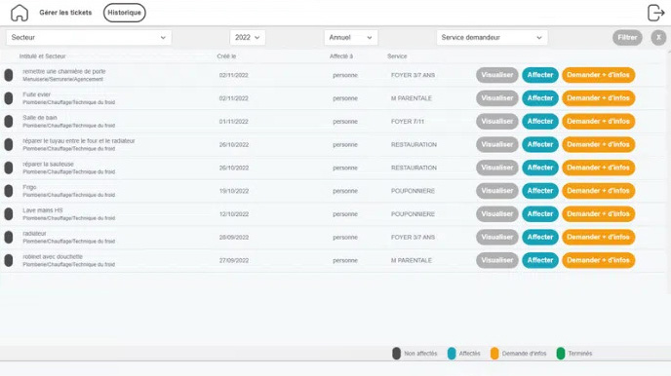
Task: Visualiser the 'Frigo' ticket
Action: (x=496, y=191)
